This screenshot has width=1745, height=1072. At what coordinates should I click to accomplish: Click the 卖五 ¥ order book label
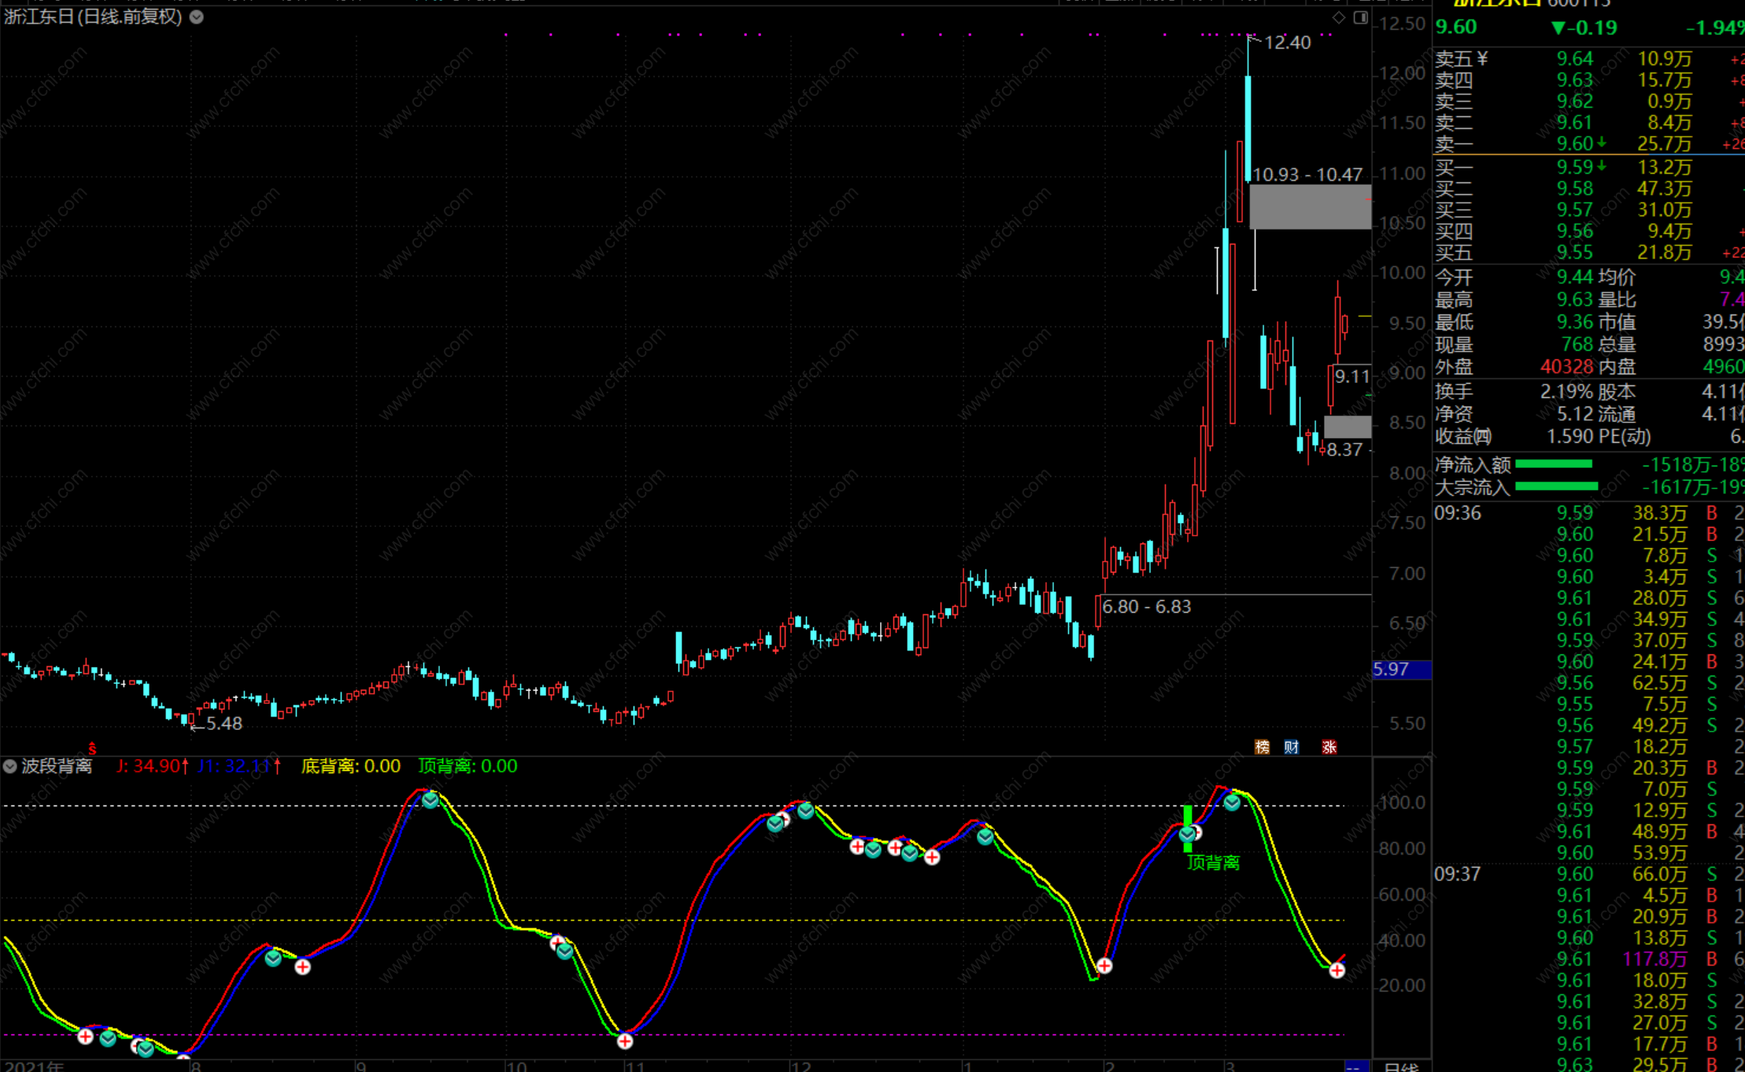[1461, 59]
